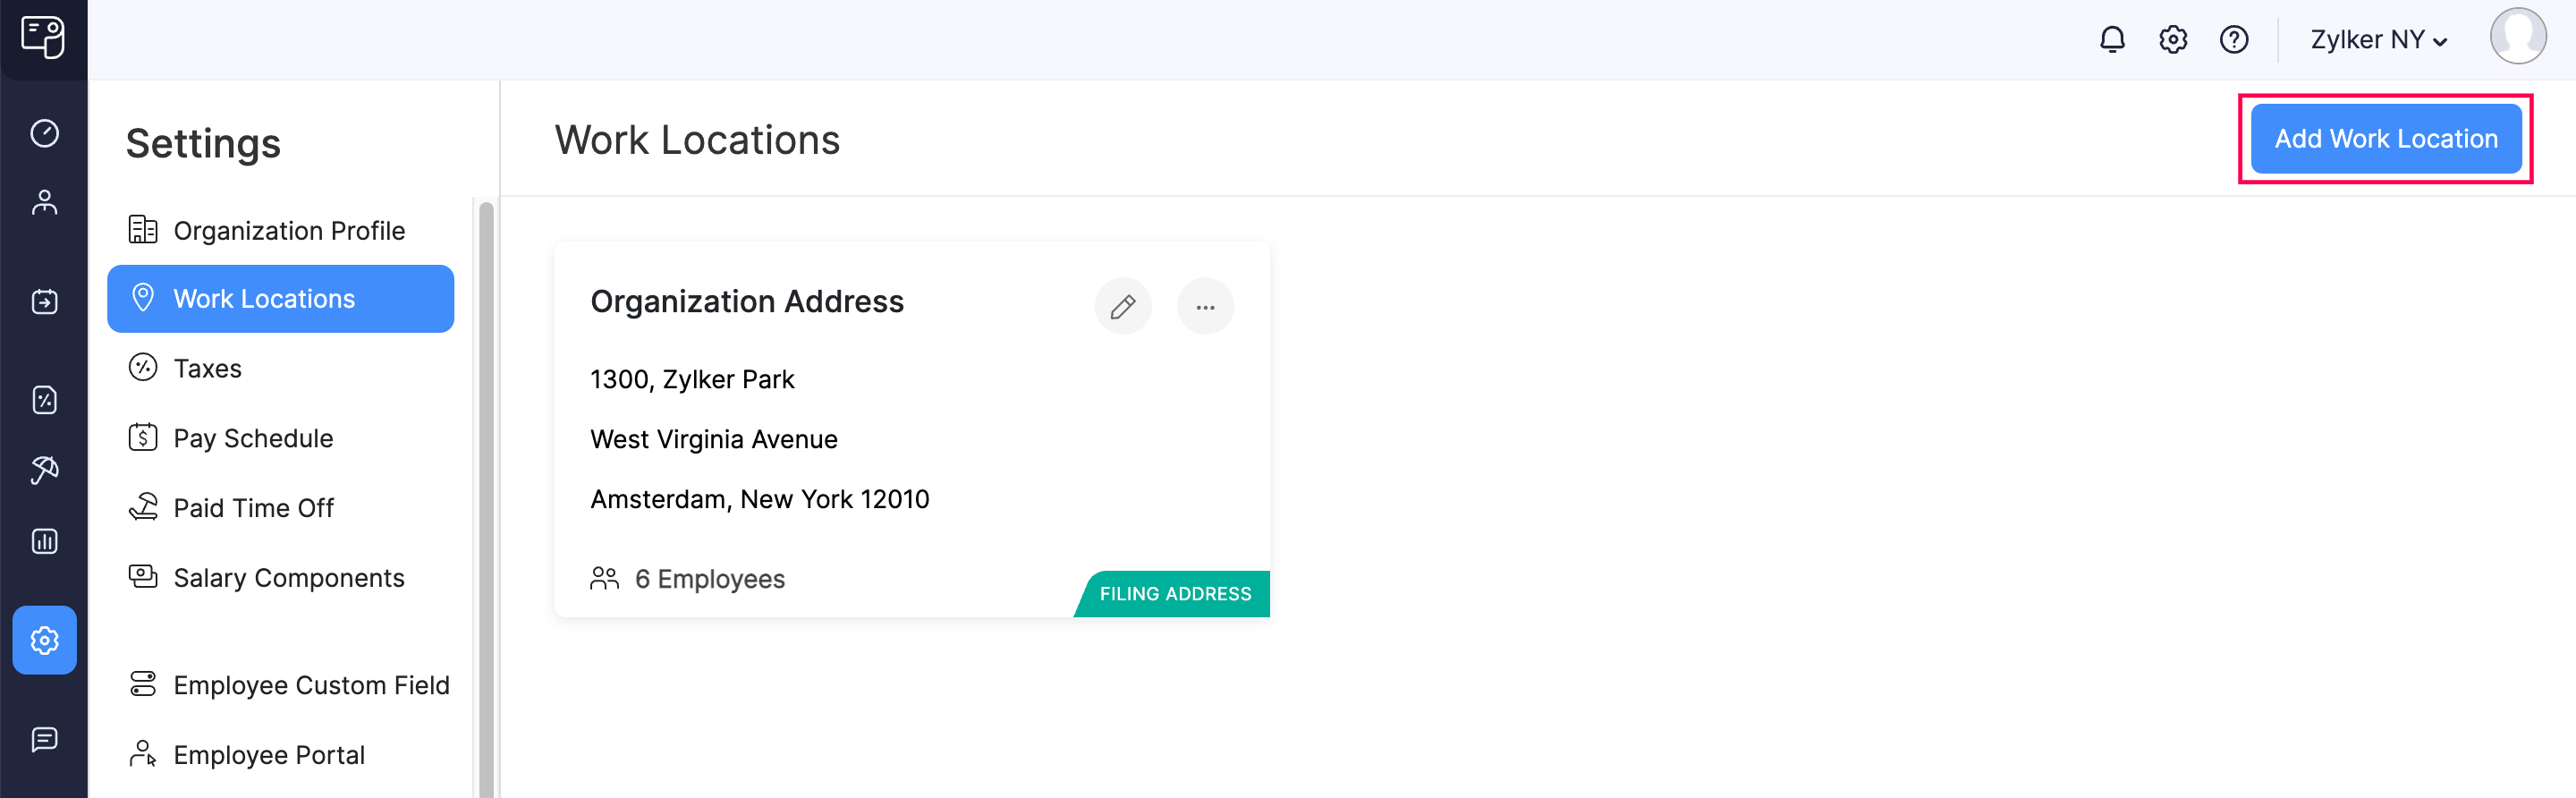
Task: Click the 6 Employees link
Action: 709,579
